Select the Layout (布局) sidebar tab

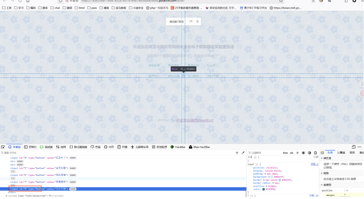click(330, 153)
